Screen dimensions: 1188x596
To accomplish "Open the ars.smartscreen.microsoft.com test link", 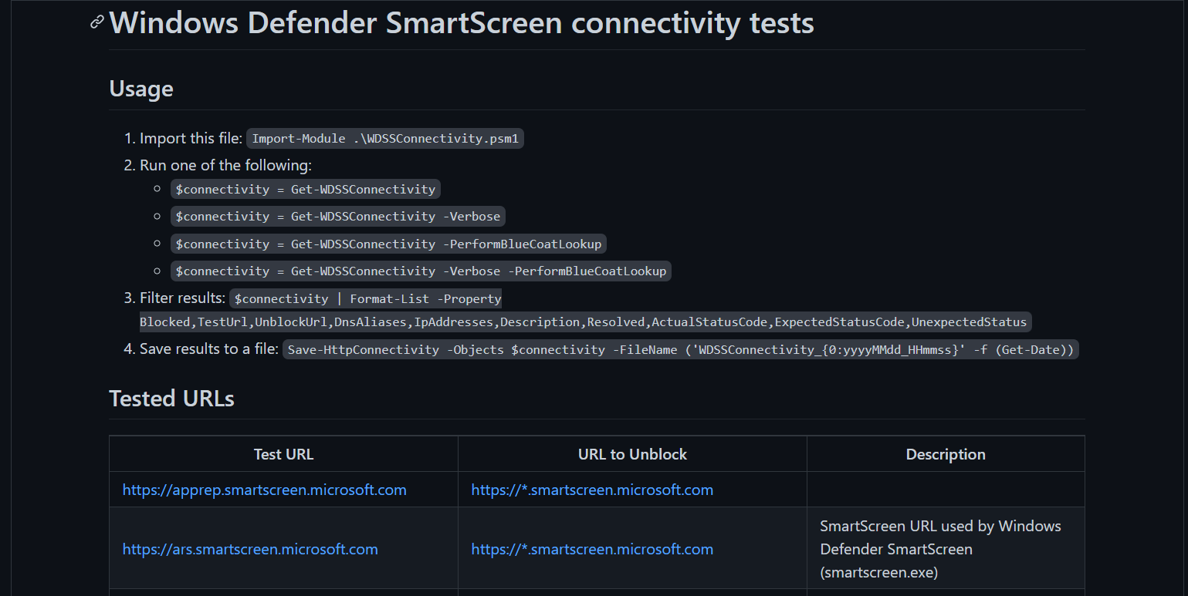I will 250,549.
